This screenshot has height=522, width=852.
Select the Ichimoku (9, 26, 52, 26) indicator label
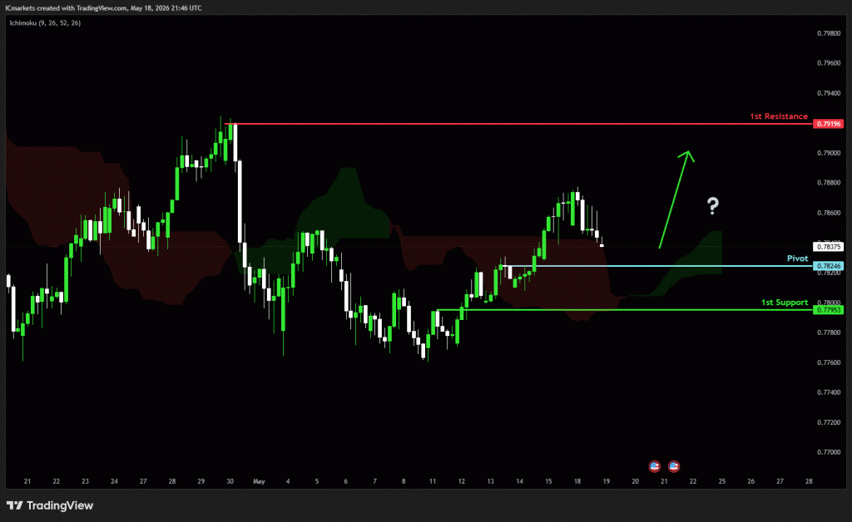click(x=45, y=22)
